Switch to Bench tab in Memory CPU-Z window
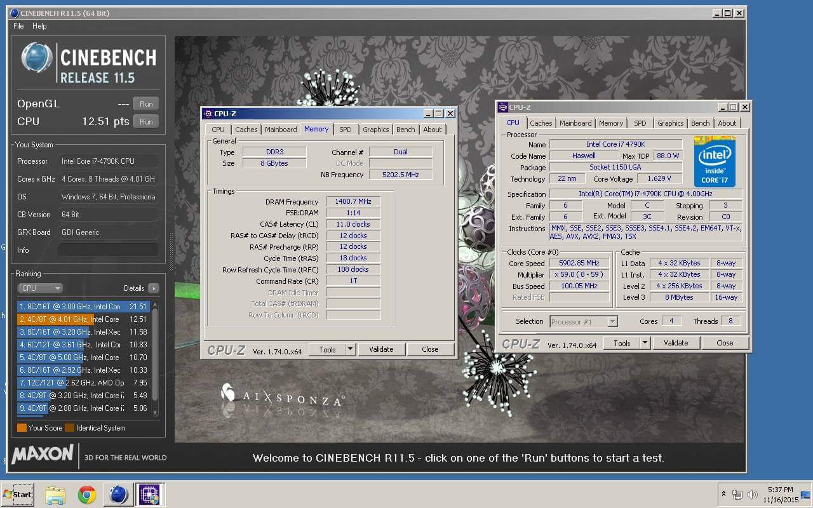This screenshot has height=508, width=813. tap(405, 130)
